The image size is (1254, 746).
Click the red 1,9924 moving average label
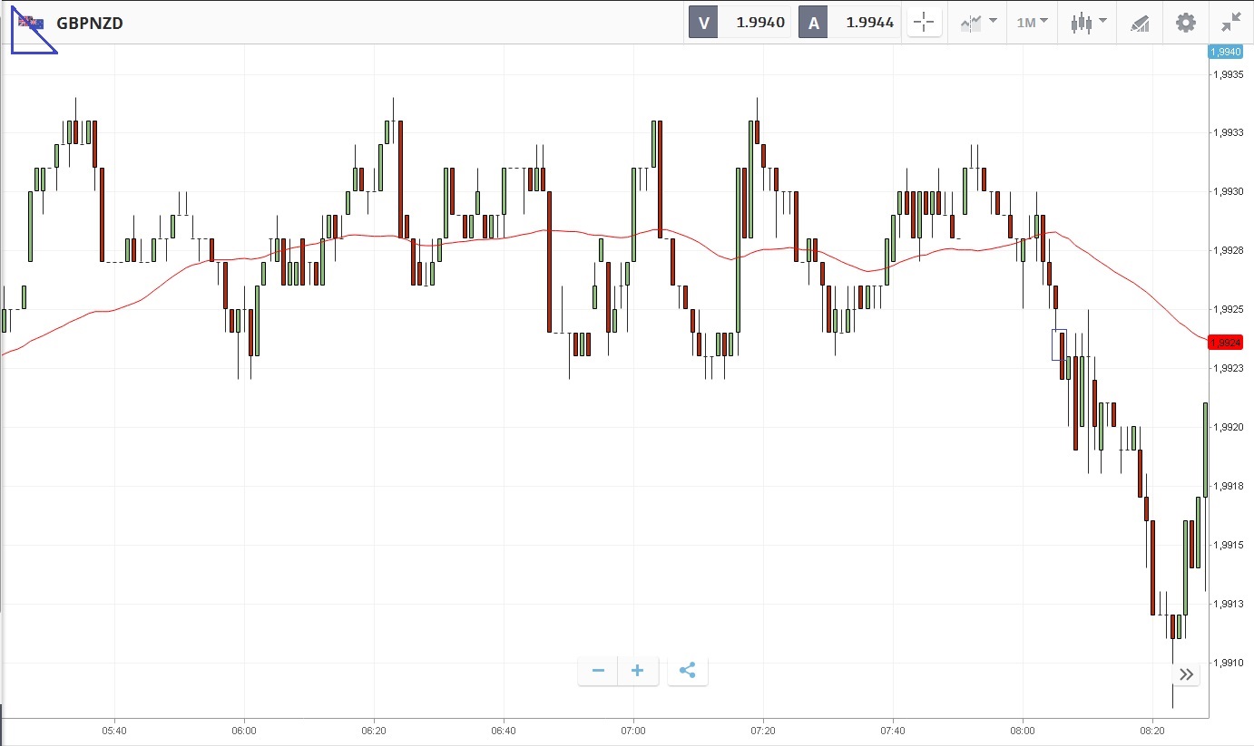click(x=1225, y=343)
